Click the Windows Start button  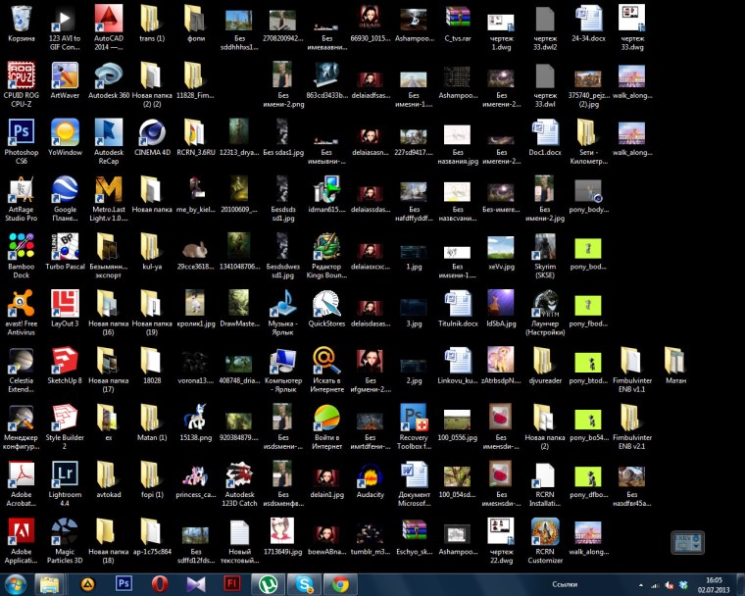(16, 584)
